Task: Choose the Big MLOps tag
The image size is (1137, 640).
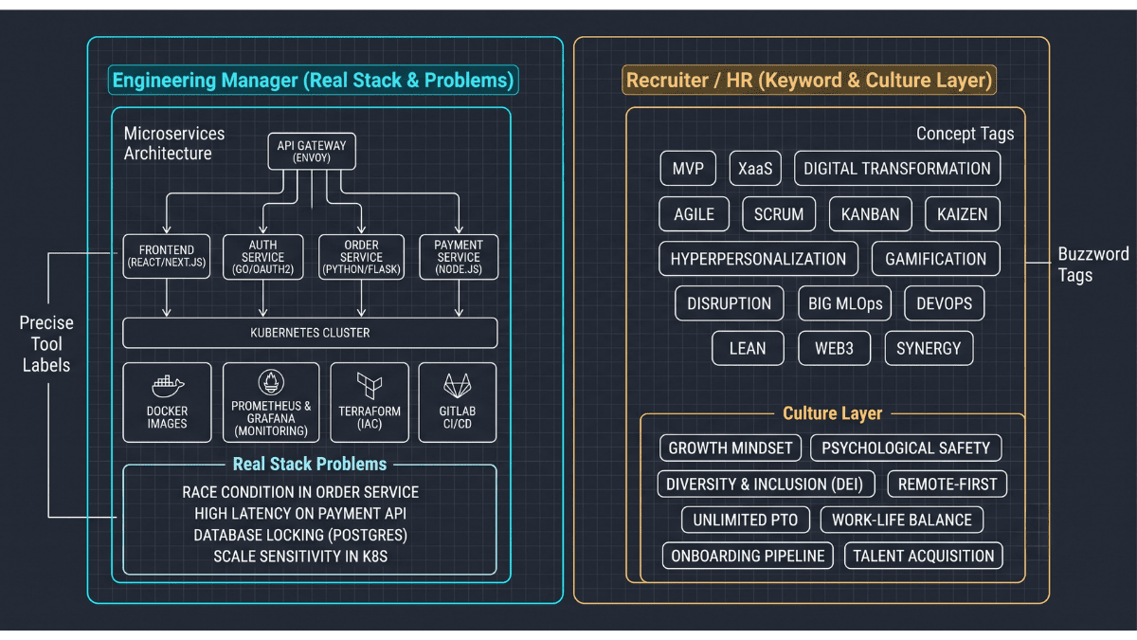Action: pyautogui.click(x=846, y=303)
